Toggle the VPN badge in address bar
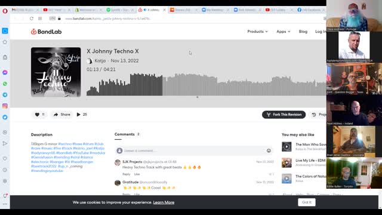This screenshot has height=215, width=382. click(52, 19)
